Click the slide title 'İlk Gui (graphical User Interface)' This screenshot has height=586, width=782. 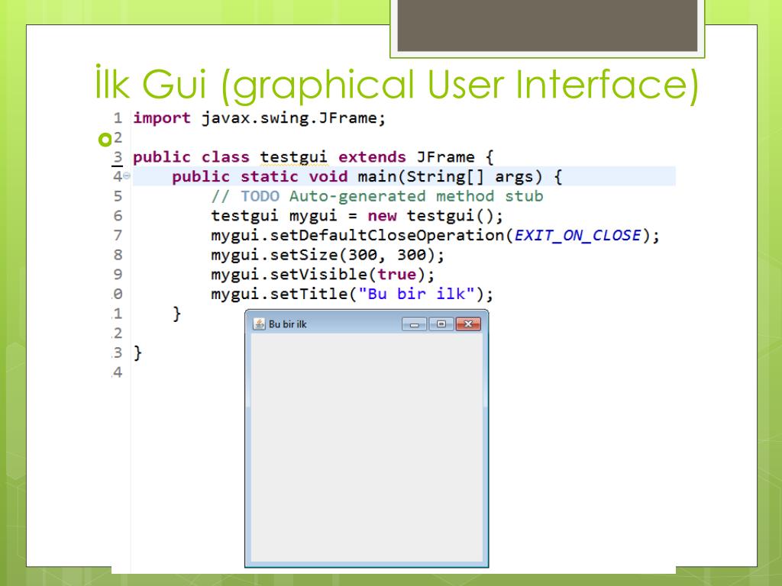(397, 84)
